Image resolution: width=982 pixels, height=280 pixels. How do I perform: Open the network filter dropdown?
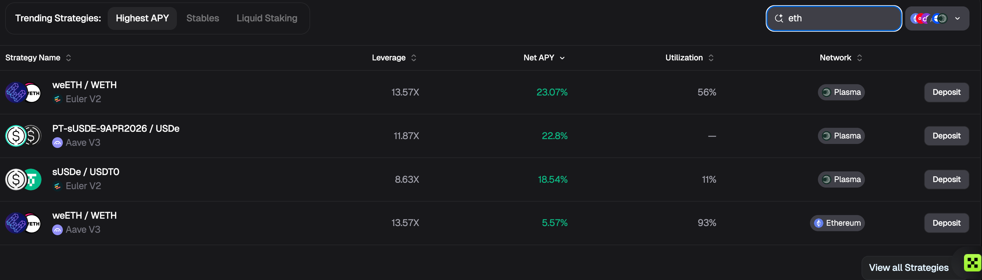point(937,18)
